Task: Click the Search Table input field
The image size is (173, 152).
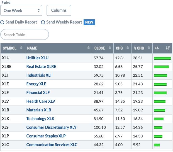Action: [x=25, y=35]
